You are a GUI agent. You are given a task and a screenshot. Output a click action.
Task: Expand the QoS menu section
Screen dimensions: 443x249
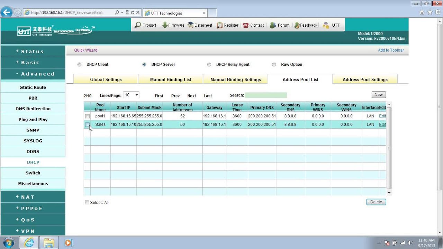click(33, 220)
